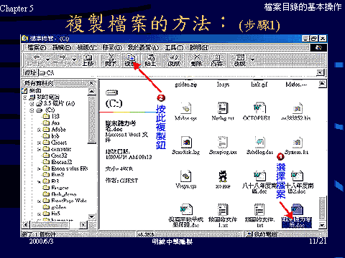Screen dimensions: 345x258
Task: Click the Paste (貼上) toolbar icon
Action: tap(150, 59)
